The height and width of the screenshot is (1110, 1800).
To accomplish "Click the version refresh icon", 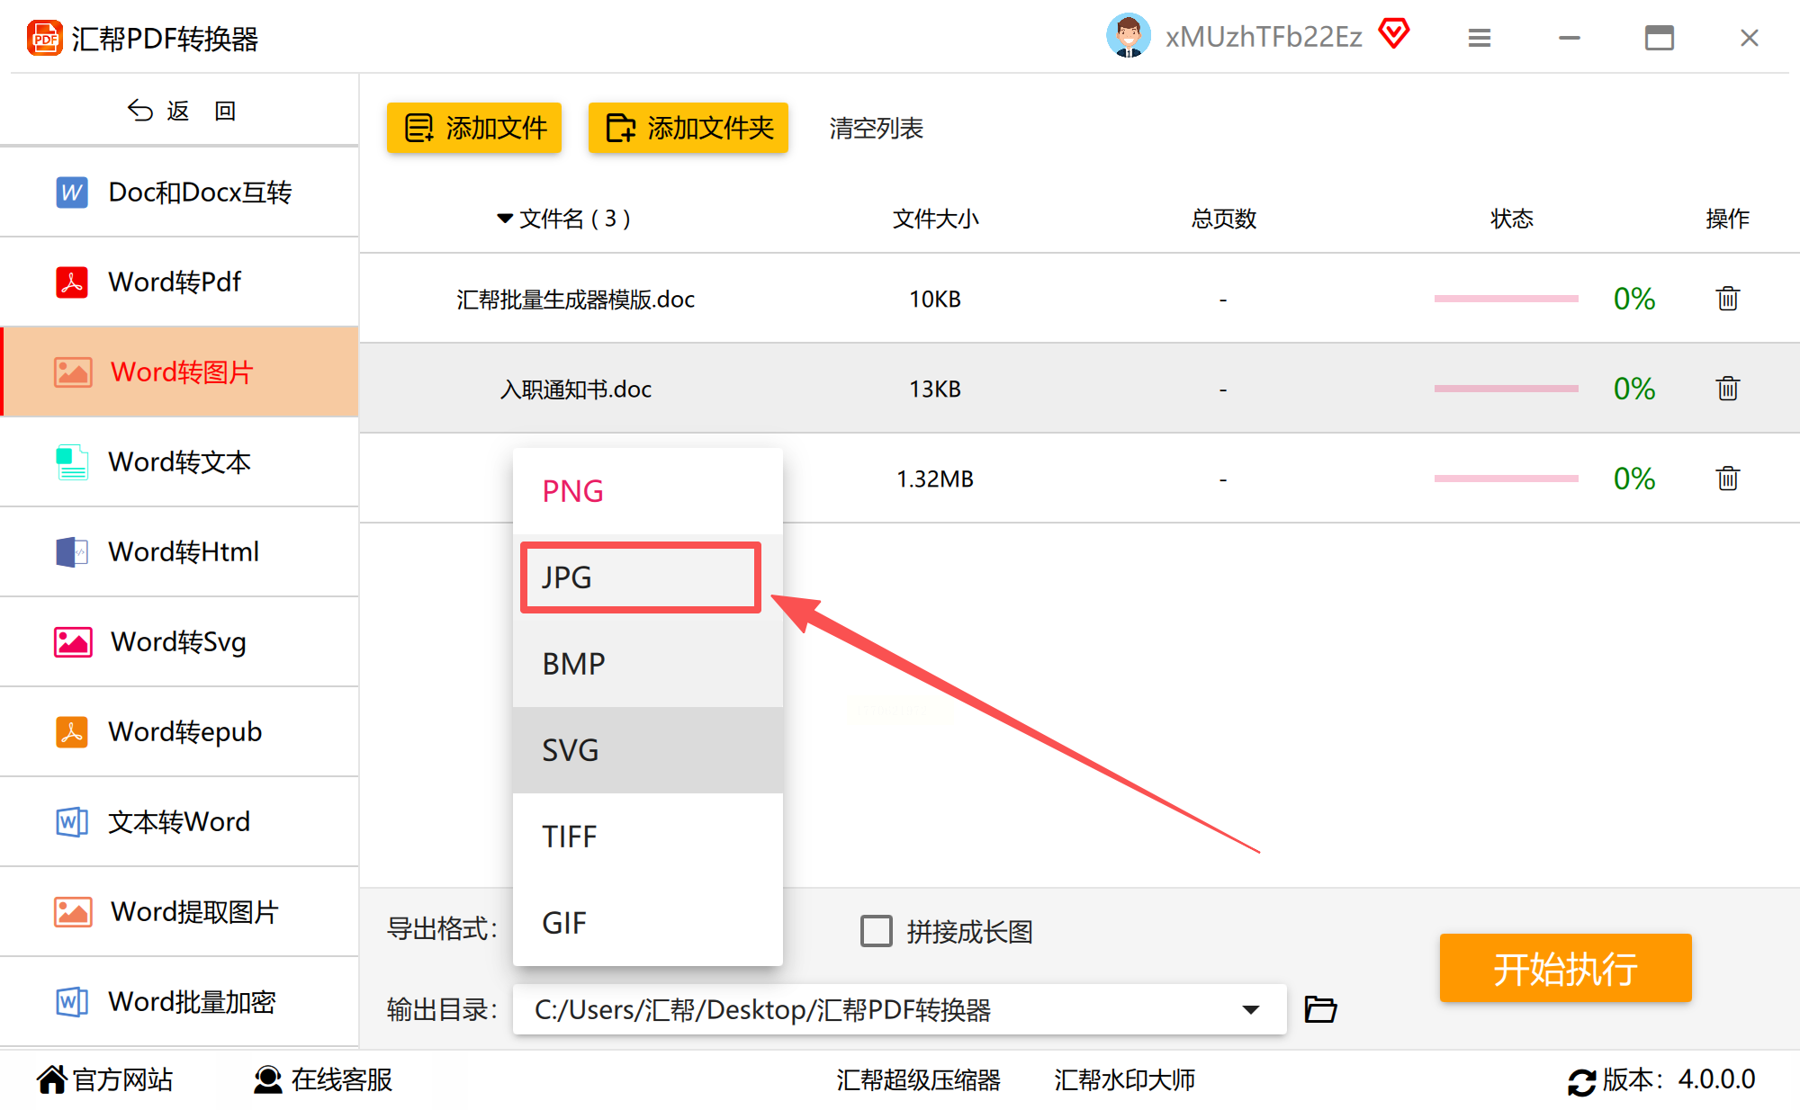I will tap(1581, 1081).
